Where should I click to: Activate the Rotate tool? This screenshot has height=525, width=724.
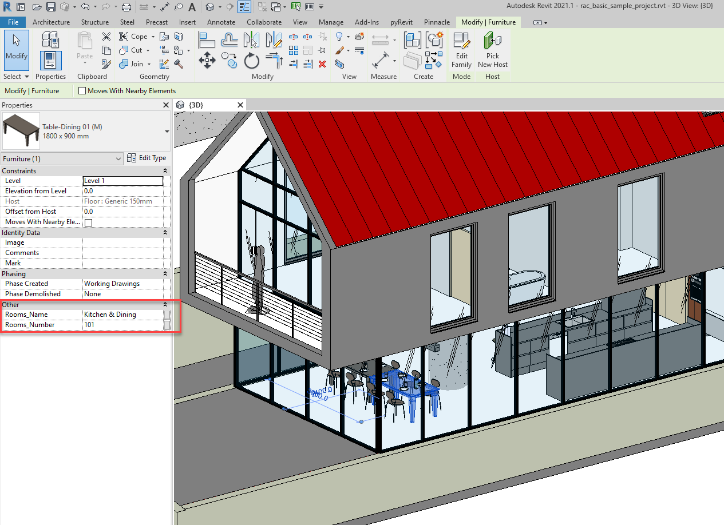pos(252,60)
